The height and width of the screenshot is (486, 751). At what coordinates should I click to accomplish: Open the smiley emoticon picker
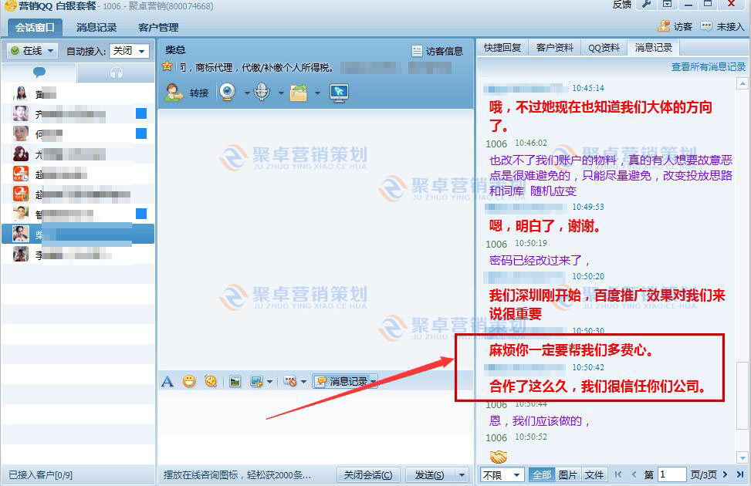(x=189, y=381)
